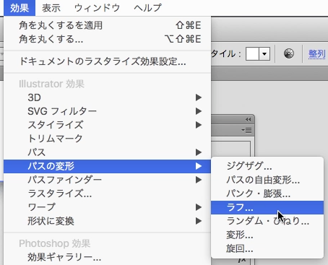Screen dimensions: 328x265
Task: Click the white style swatch
Action: pyautogui.click(x=252, y=53)
